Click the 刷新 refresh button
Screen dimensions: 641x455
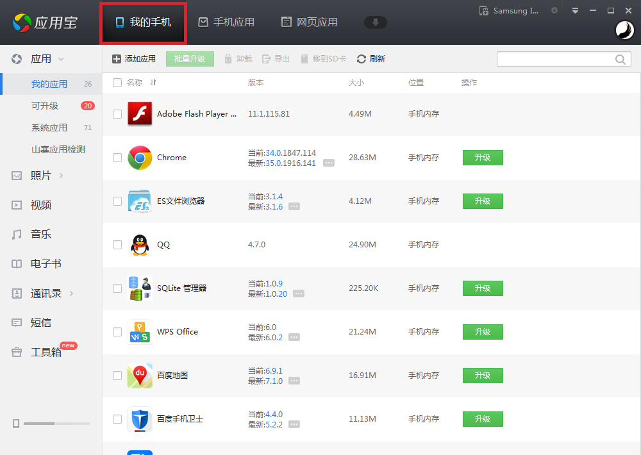(371, 59)
